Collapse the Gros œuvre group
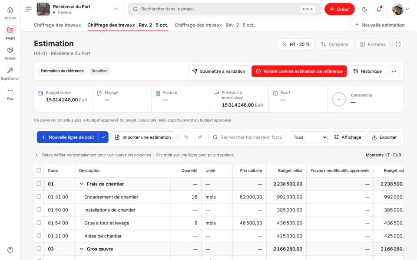This screenshot has width=417, height=260. click(x=82, y=249)
